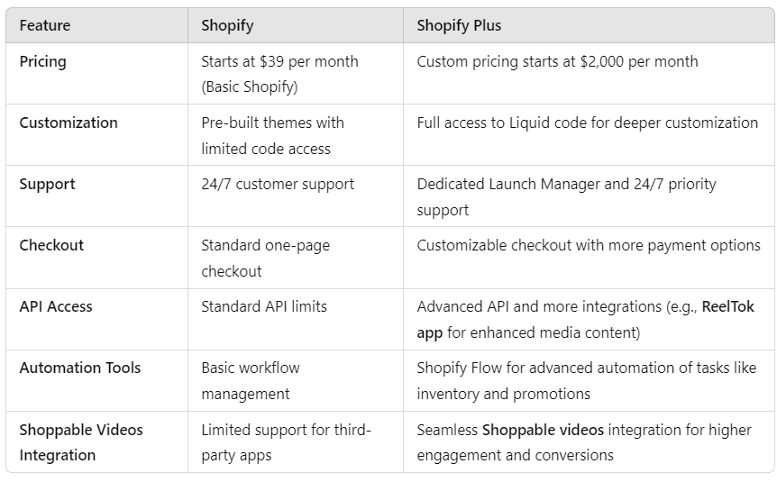
Task: Click the "Starts at $39 per month" cell
Action: coord(279,62)
